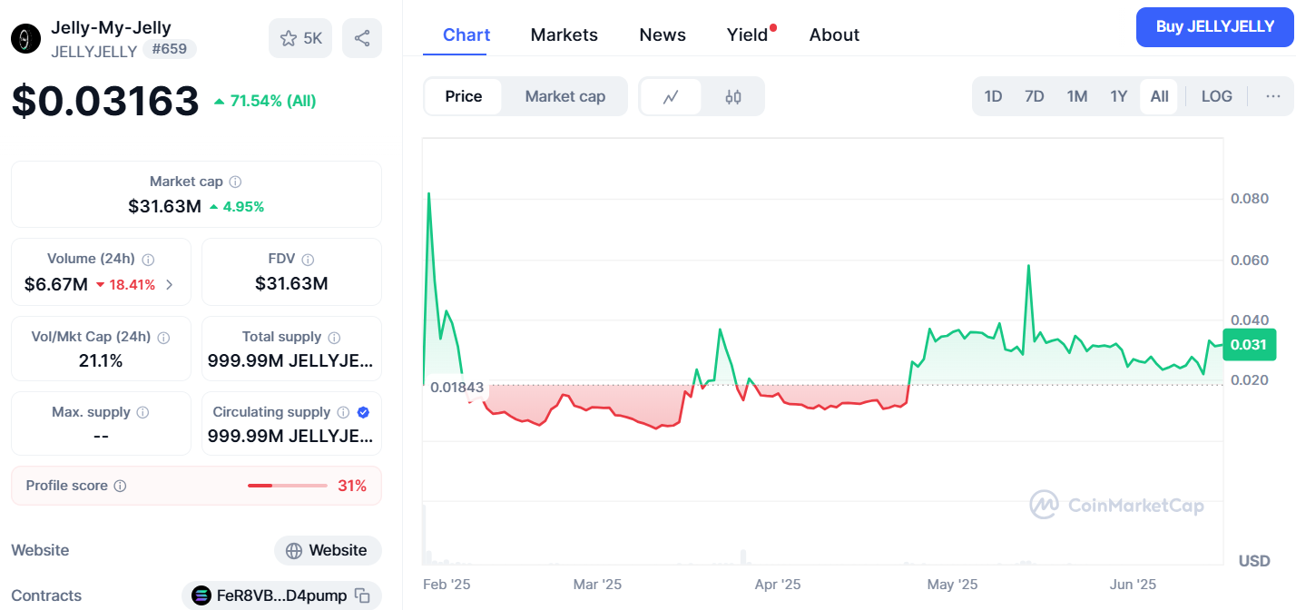Viewport: 1296px width, 610px height.
Task: Click the 31% profile score text
Action: (x=352, y=486)
